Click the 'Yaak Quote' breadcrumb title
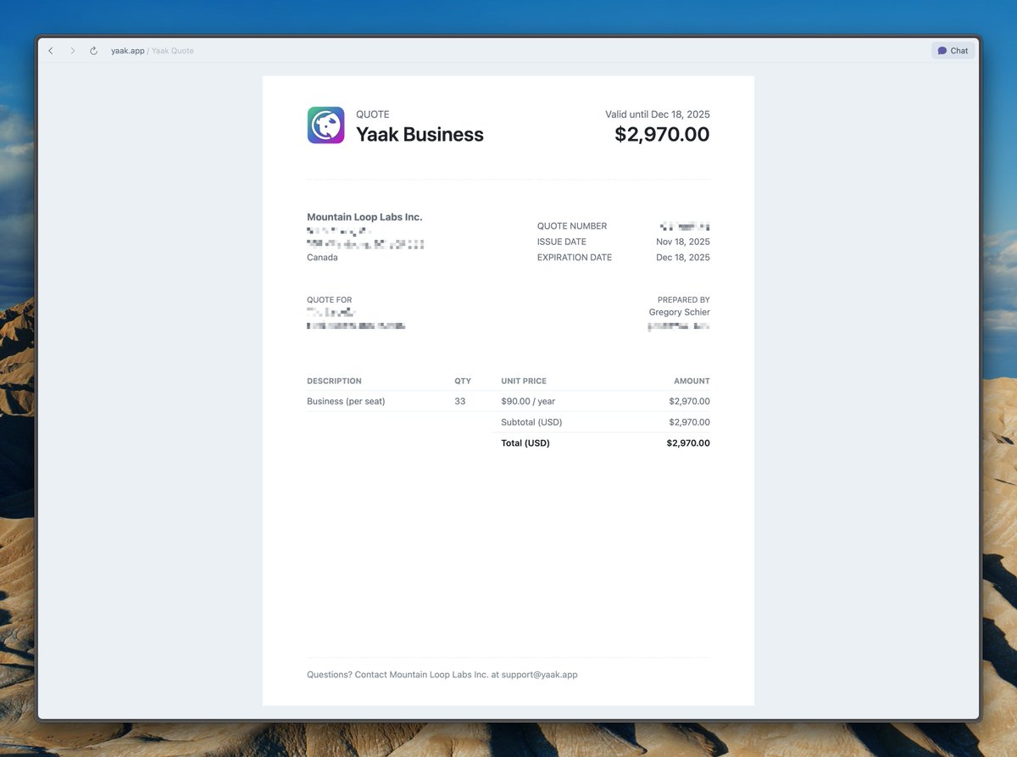The image size is (1017, 757). point(173,51)
